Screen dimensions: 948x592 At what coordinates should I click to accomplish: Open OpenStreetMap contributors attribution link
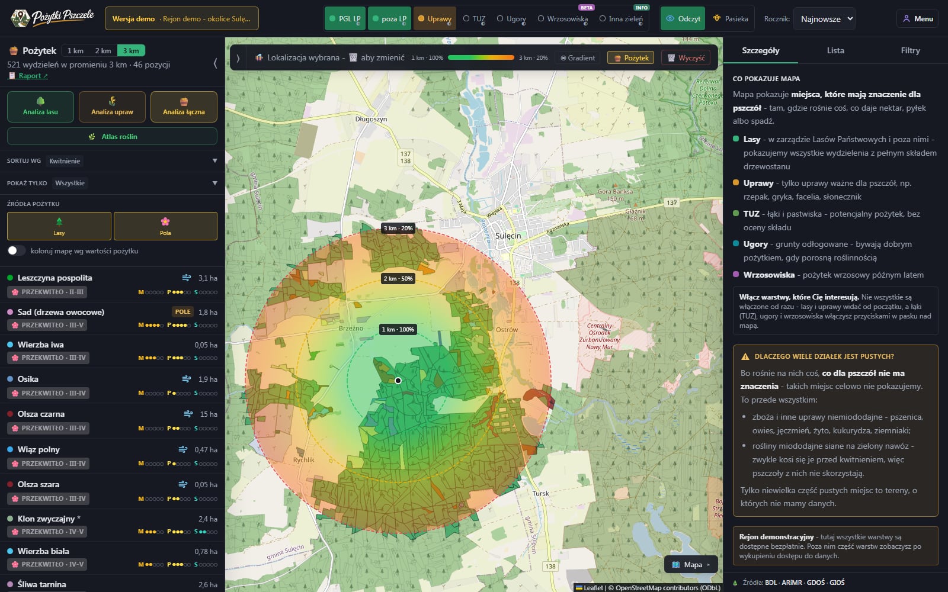667,588
